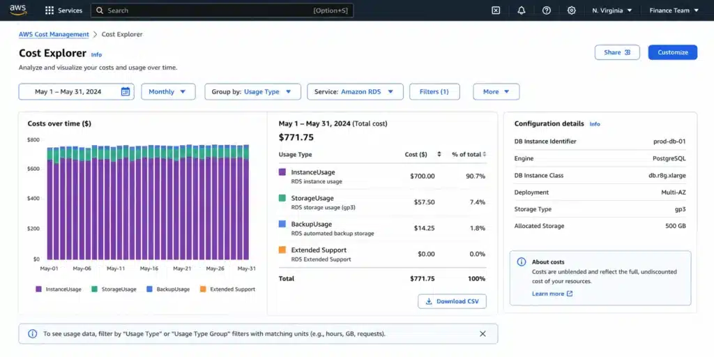Click the $14.25 BackupUsage cost value
Screen dimensions: 714x357
point(425,228)
